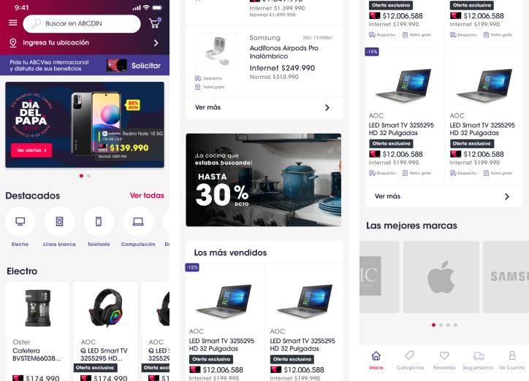Click the Buscar en ABCDIN search field
Viewport: 529px width, 381px height.
(82, 23)
